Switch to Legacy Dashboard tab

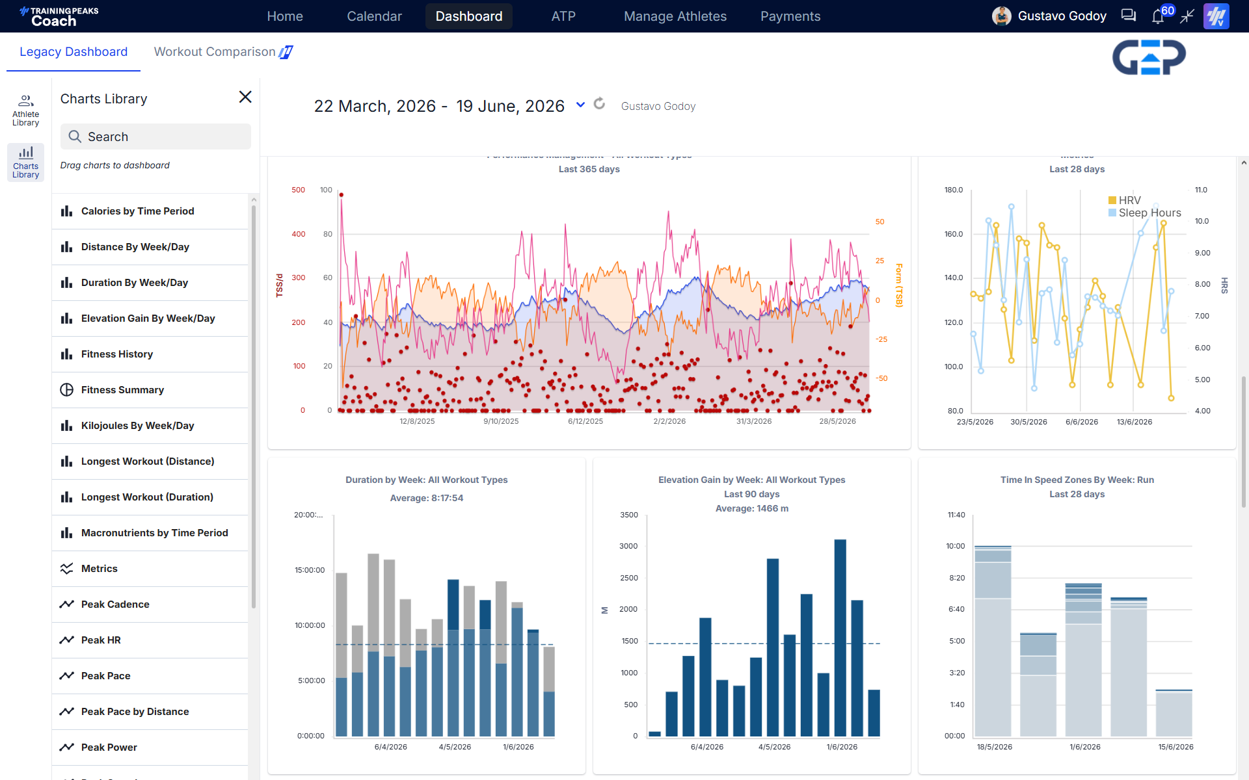[74, 52]
